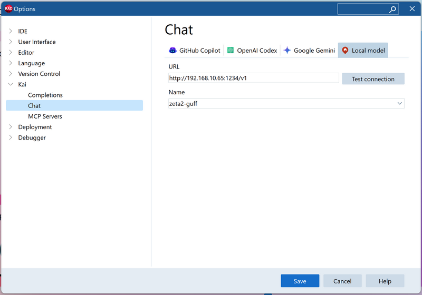
Task: Select the Debugger category
Action: tap(32, 138)
